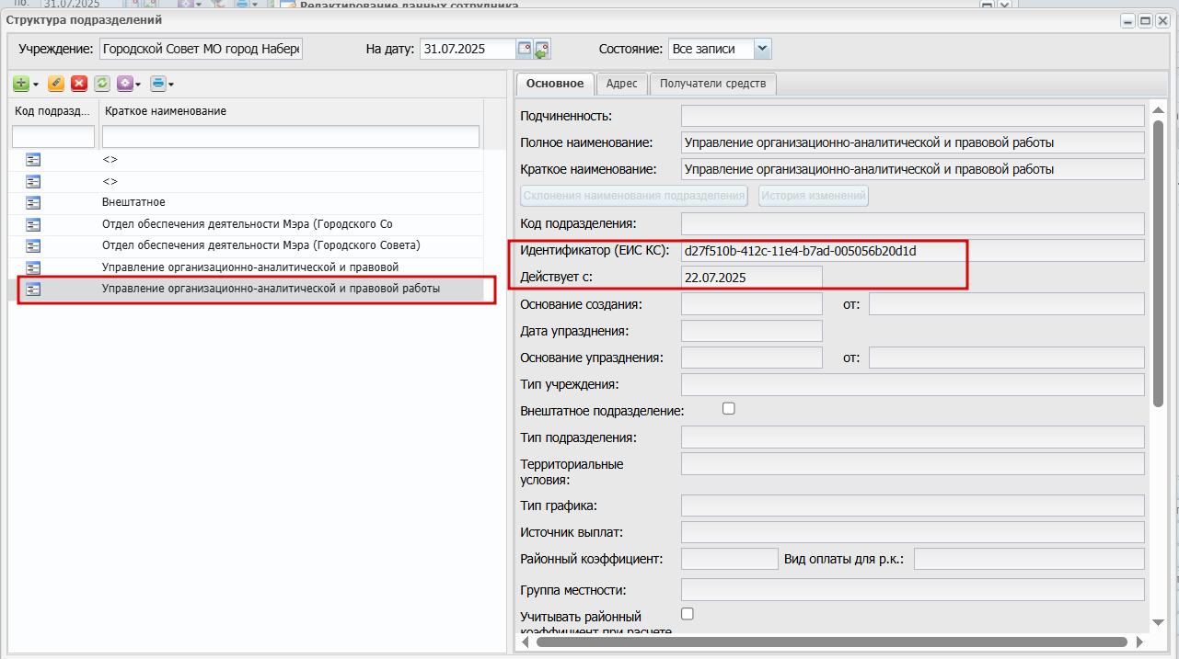Click the icon of the row ending 'Городского Совета)'
The width and height of the screenshot is (1179, 659).
coord(33,246)
